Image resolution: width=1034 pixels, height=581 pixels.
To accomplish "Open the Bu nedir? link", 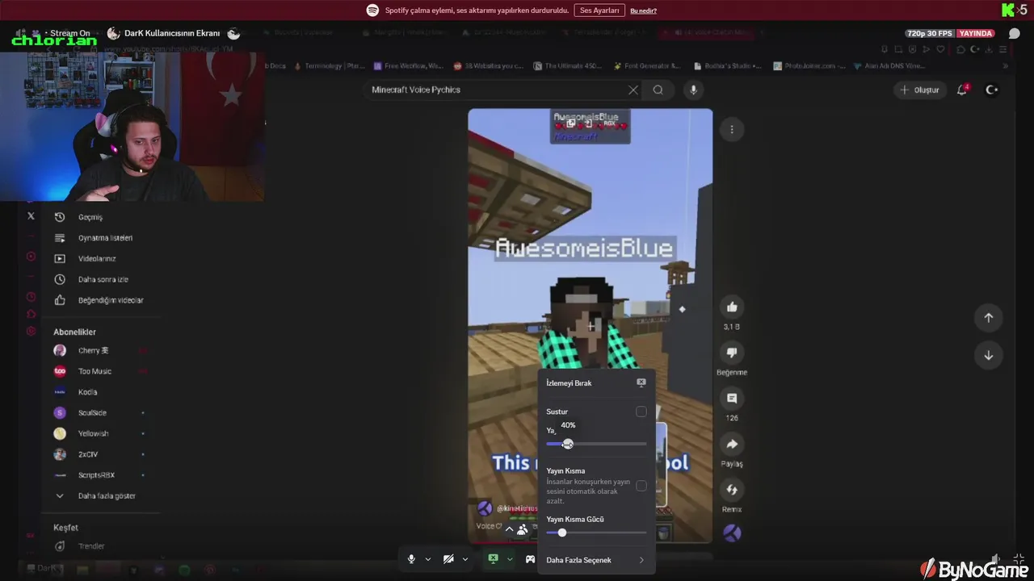I will tap(643, 10).
